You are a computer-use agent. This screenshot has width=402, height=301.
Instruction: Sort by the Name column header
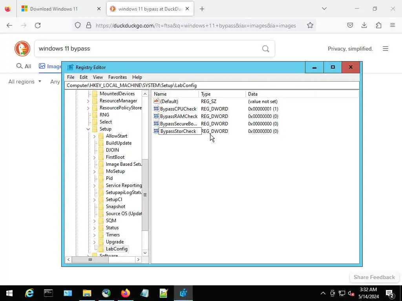pos(175,94)
